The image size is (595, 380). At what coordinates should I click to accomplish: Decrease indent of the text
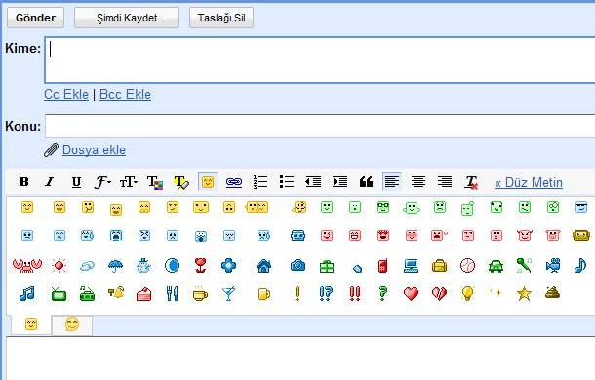313,182
